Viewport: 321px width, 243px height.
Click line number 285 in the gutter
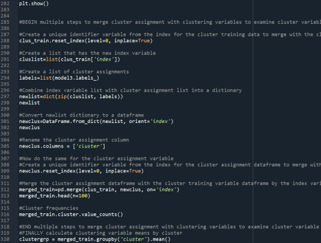tap(5, 22)
